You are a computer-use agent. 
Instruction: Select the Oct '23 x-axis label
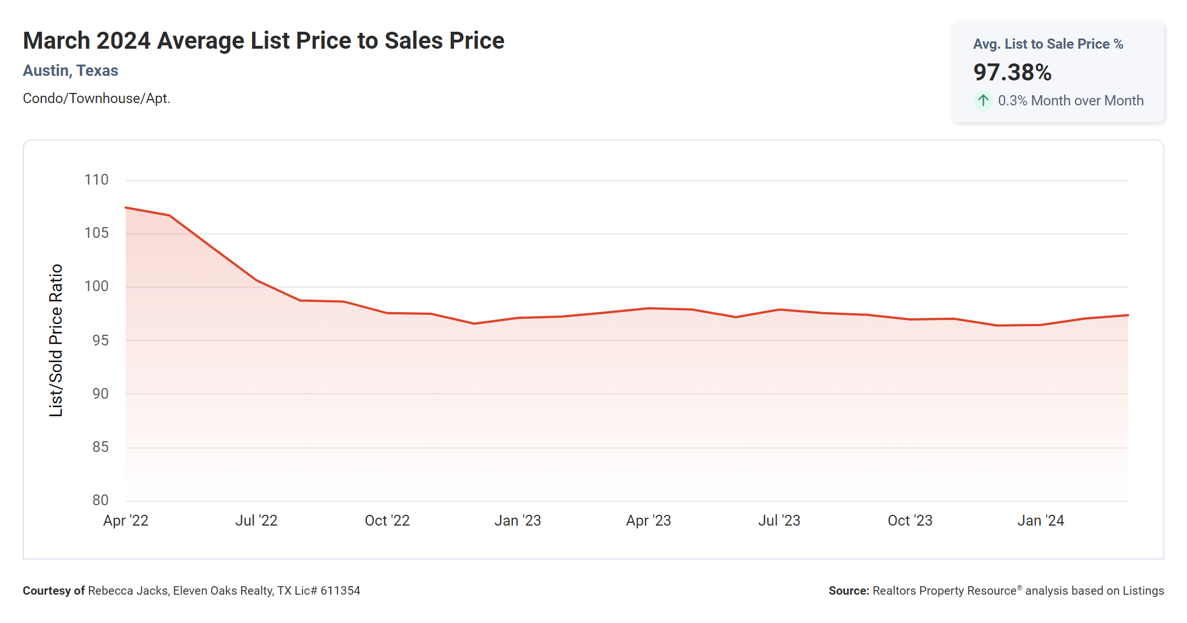910,520
